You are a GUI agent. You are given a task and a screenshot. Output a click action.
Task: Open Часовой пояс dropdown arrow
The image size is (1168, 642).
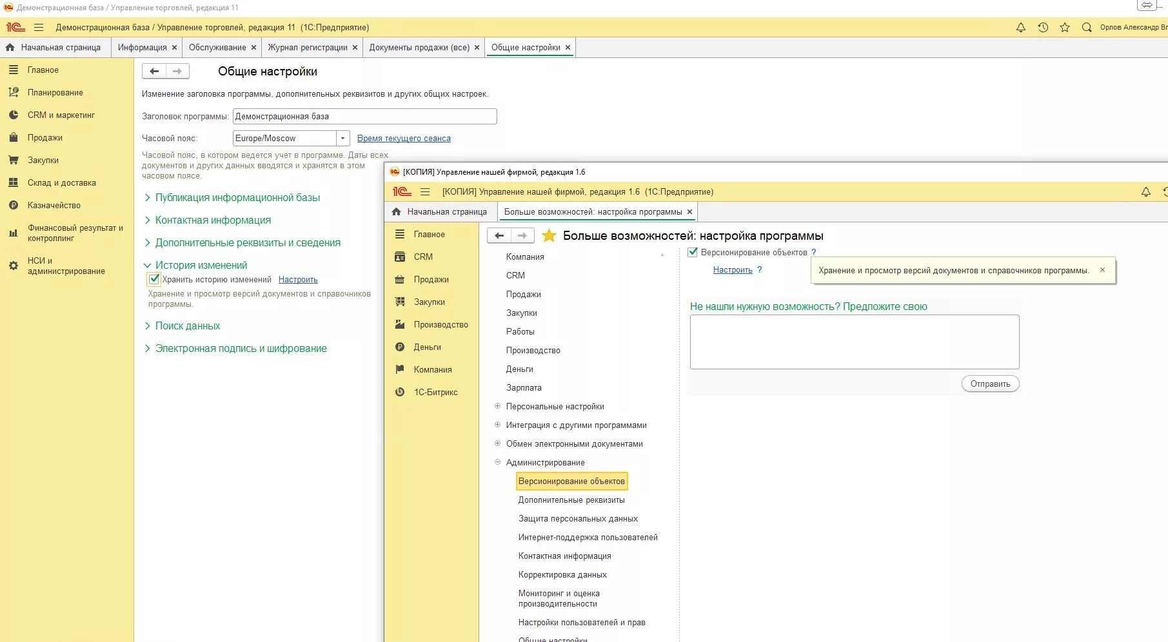point(343,138)
